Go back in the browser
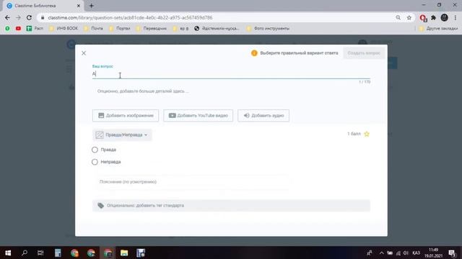The width and height of the screenshot is (462, 259). (x=7, y=17)
